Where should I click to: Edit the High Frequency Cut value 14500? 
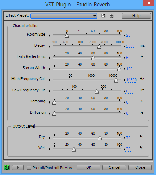(131, 80)
